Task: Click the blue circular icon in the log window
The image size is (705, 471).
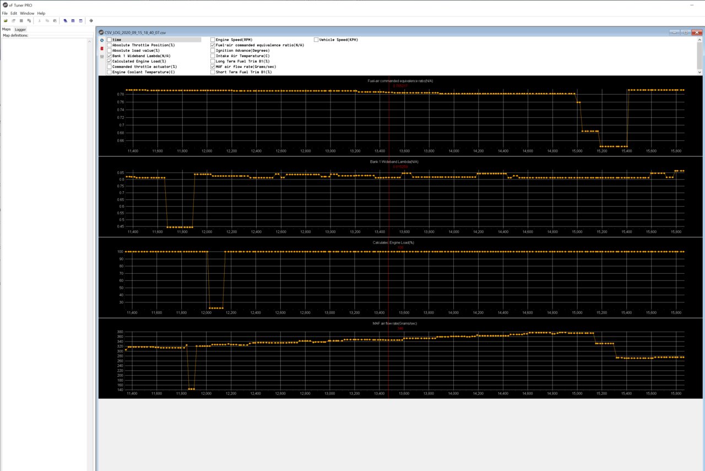Action: point(102,40)
